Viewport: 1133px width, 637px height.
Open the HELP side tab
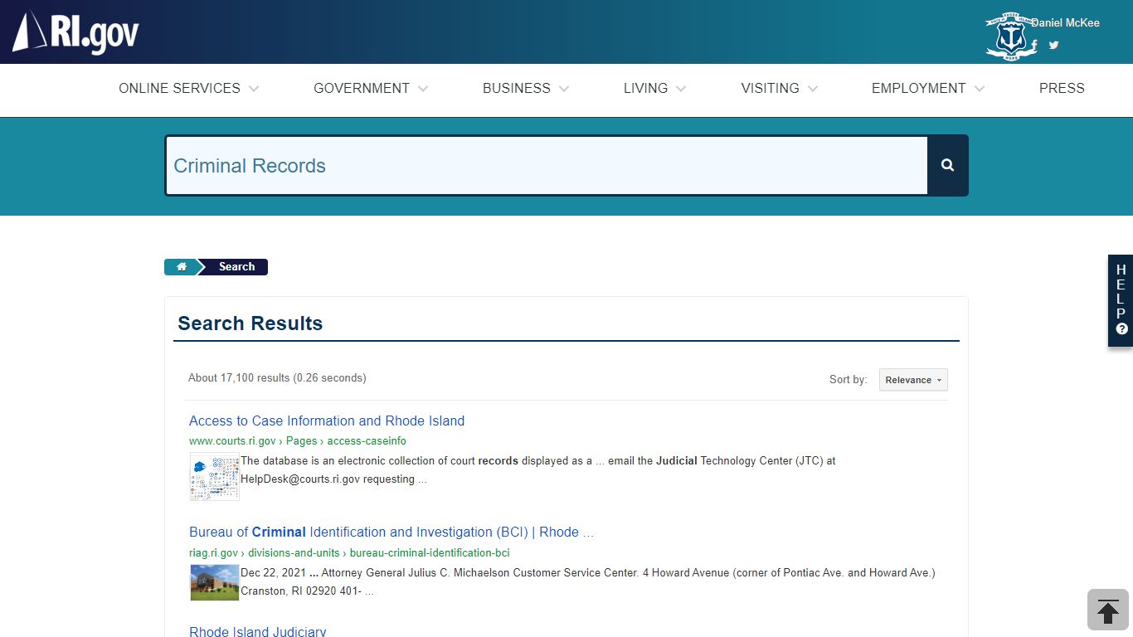pyautogui.click(x=1121, y=300)
